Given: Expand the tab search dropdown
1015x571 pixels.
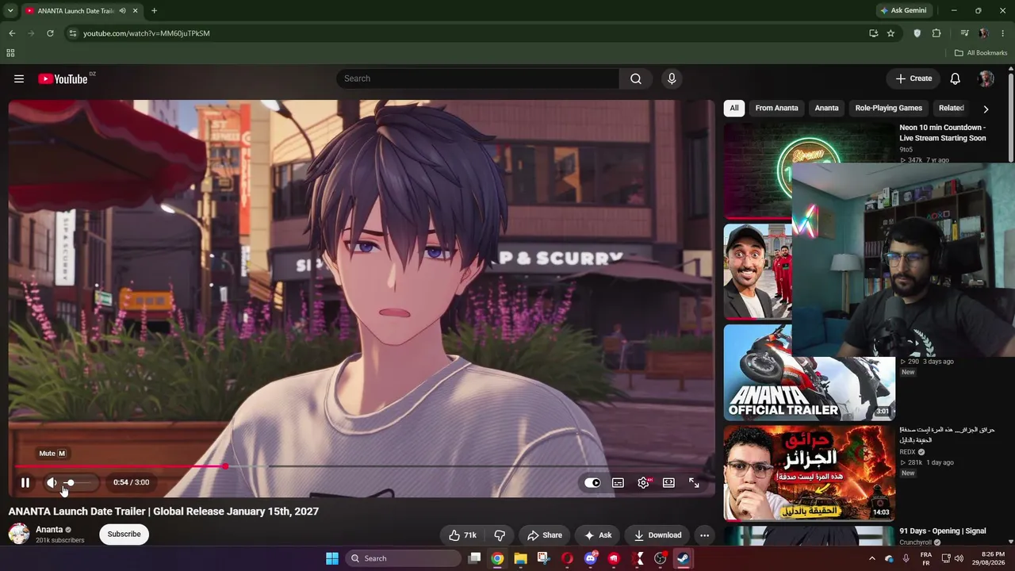Looking at the screenshot, I should [x=10, y=10].
